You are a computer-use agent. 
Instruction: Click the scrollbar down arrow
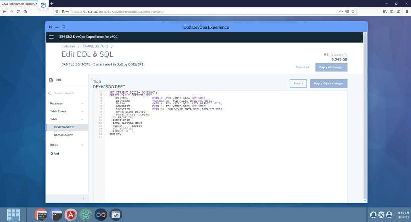(x=365, y=201)
